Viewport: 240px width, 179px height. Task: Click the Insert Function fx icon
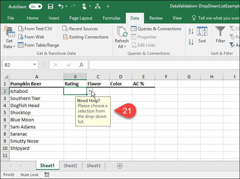81,65
